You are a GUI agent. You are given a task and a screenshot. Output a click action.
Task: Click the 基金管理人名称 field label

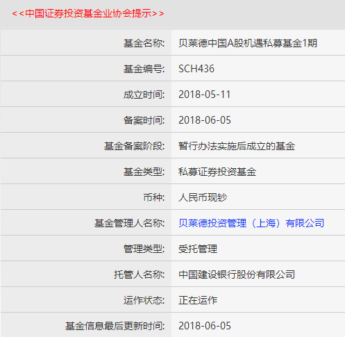[x=129, y=223]
